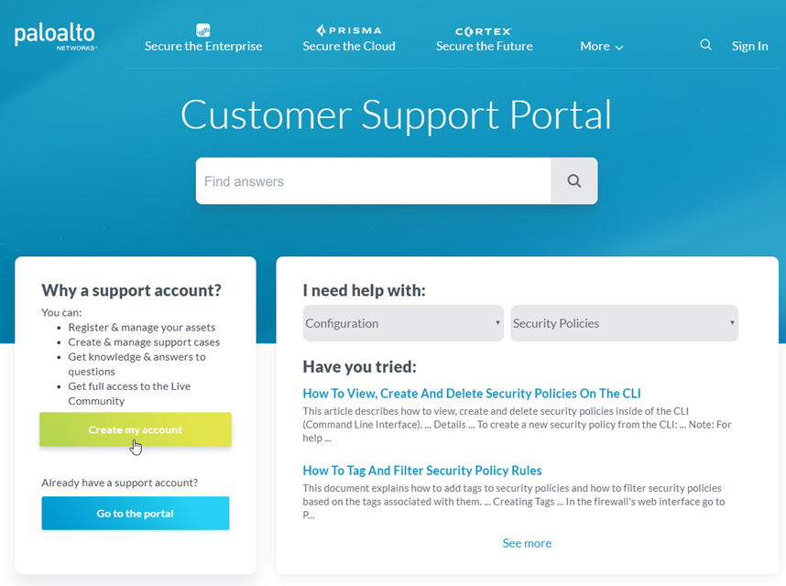Click the Palo Alto Networks logo
The height and width of the screenshot is (586, 786).
[x=55, y=37]
